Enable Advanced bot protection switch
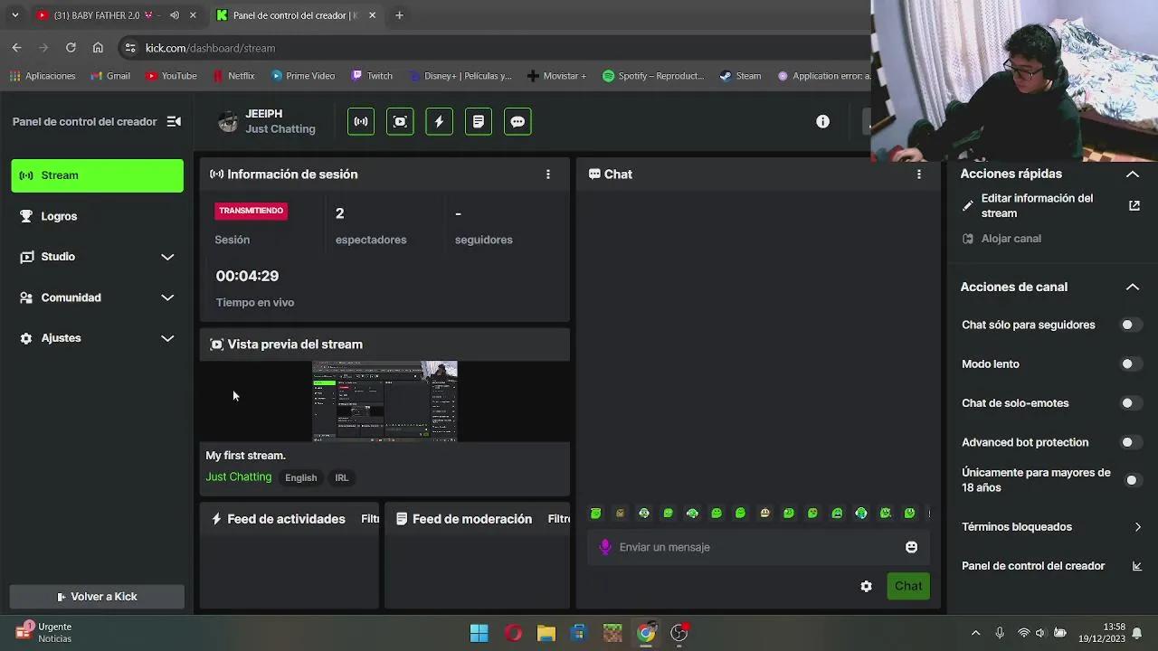1158x651 pixels. (x=1129, y=443)
